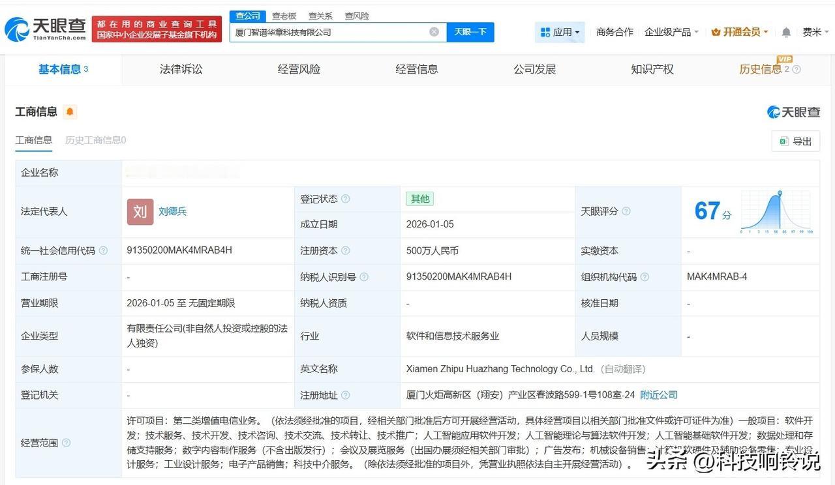Click legal representative 刘德兵 link
This screenshot has width=835, height=485.
(173, 211)
